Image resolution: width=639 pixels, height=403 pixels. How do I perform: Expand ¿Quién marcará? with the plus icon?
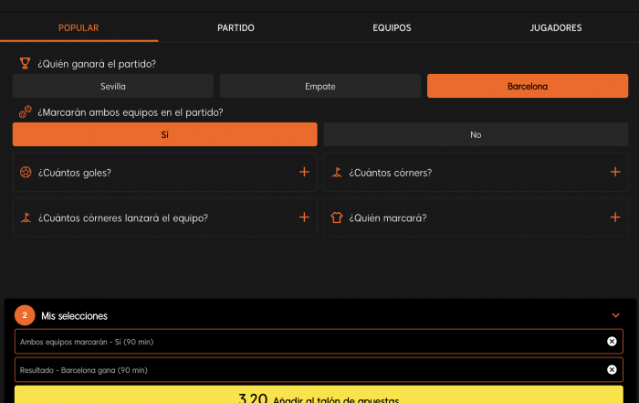point(615,217)
